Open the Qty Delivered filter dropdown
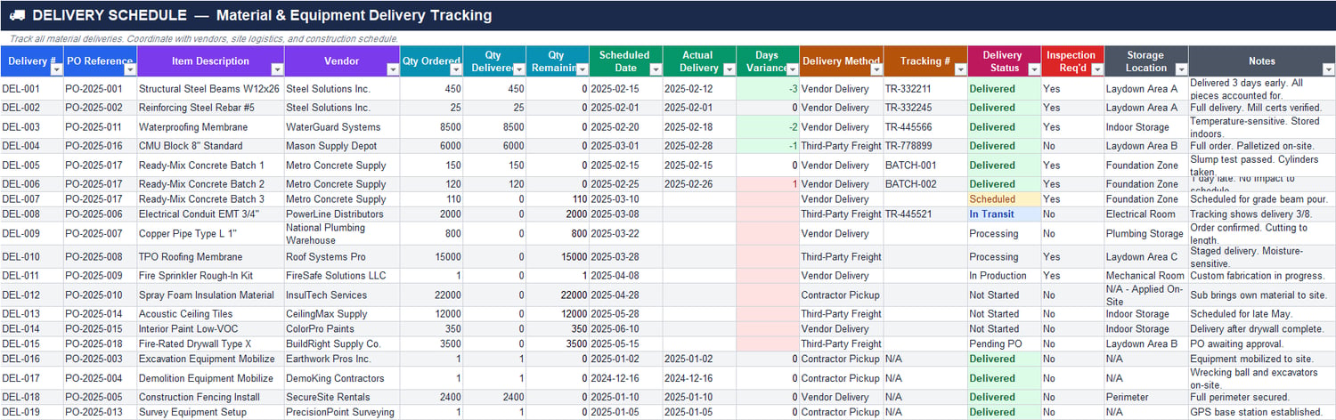Viewport: 1336px width, 420px height. click(518, 69)
